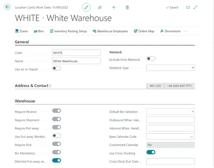Image resolution: width=214 pixels, height=168 pixels.
Task: Click the pencil edit icon
Action: coord(86,7)
